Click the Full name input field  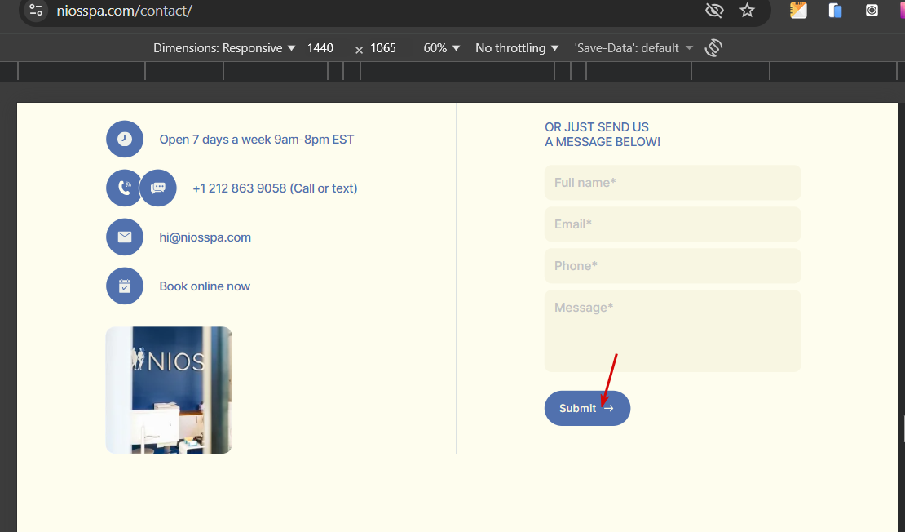pos(673,183)
